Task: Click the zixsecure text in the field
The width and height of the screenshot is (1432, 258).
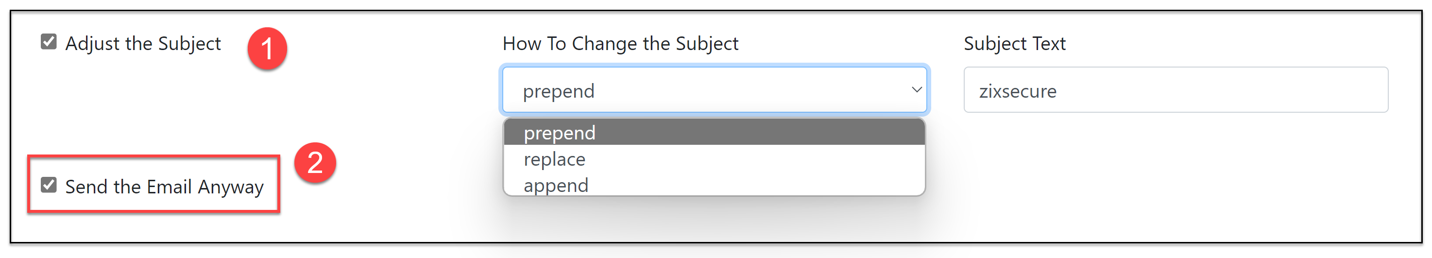Action: (1017, 91)
